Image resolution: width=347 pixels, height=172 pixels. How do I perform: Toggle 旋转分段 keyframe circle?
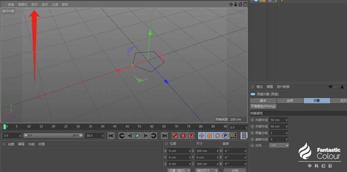click(x=252, y=139)
